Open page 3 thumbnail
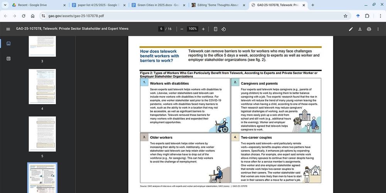Image resolution: width=386 pixels, height=193 pixels. point(42,47)
